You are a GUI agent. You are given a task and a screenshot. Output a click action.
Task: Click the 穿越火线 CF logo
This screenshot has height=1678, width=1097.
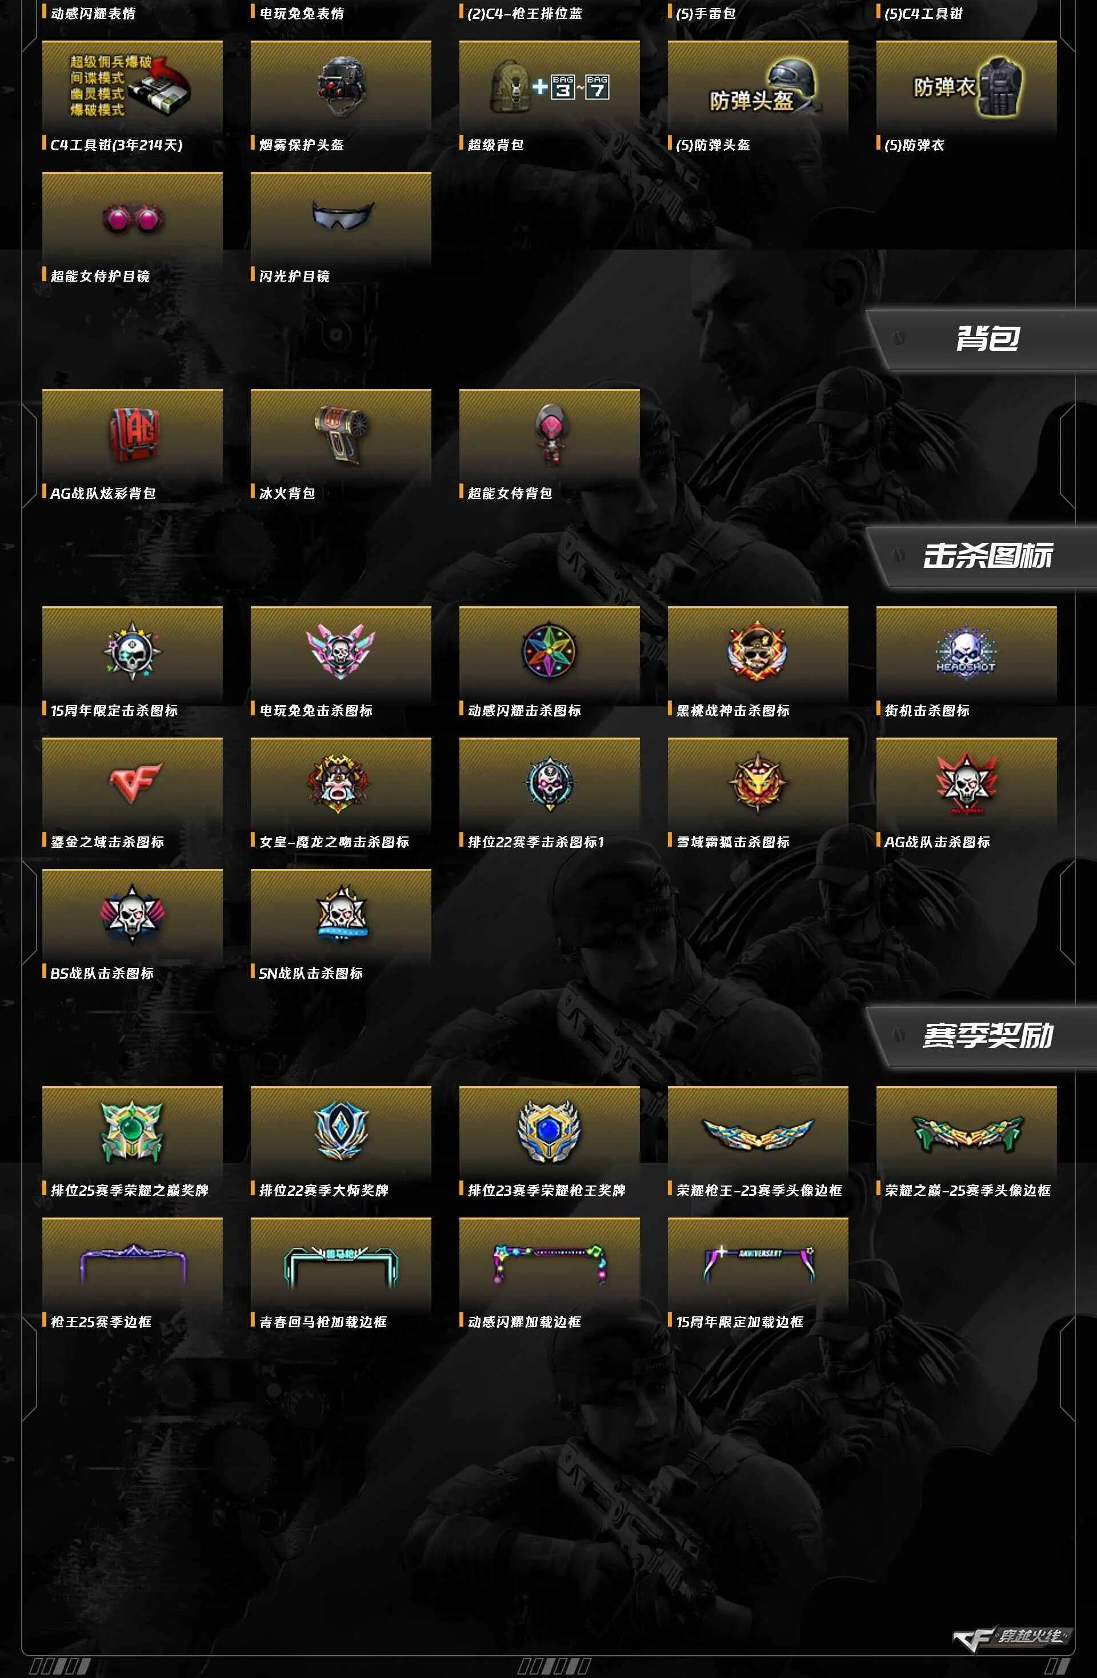pyautogui.click(x=1010, y=1637)
